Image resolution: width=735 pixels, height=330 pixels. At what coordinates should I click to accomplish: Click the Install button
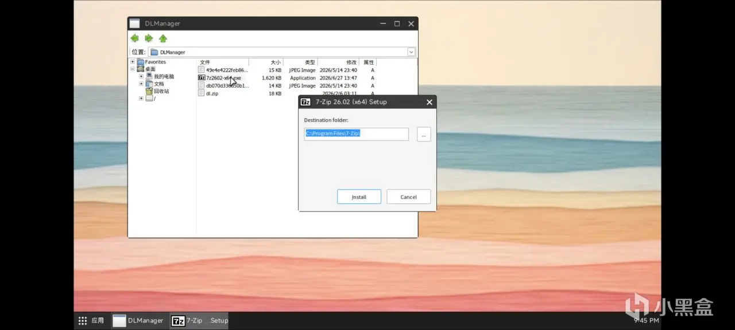click(x=359, y=197)
